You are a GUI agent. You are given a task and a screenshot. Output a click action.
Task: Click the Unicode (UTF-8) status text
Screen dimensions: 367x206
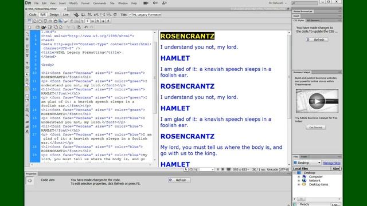point(278,169)
